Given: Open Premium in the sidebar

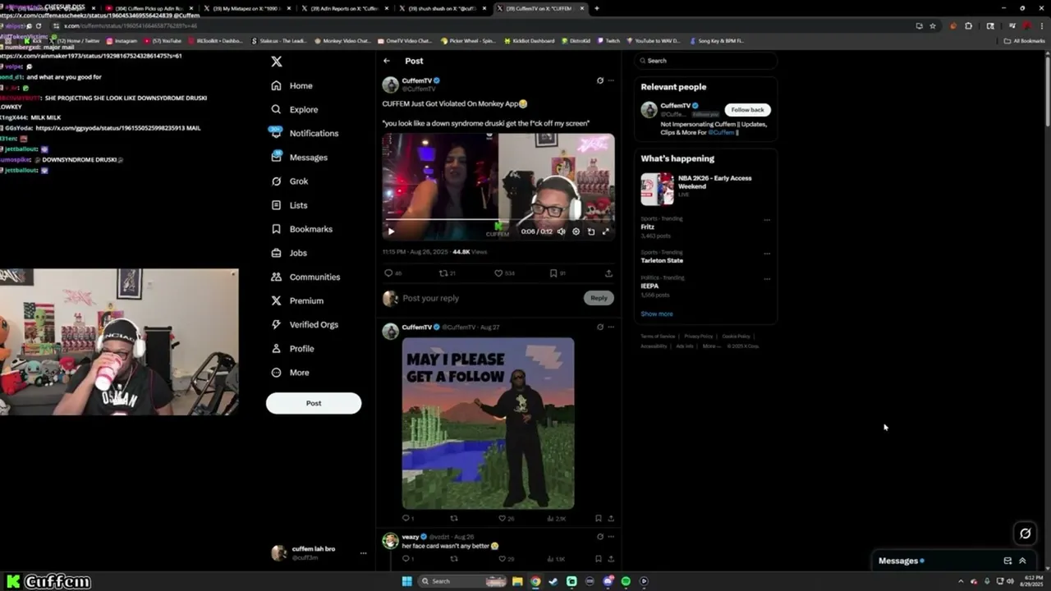Looking at the screenshot, I should click(x=297, y=300).
